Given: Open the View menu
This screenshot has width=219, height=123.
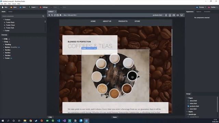Looking at the screenshot, I should 9,4.
